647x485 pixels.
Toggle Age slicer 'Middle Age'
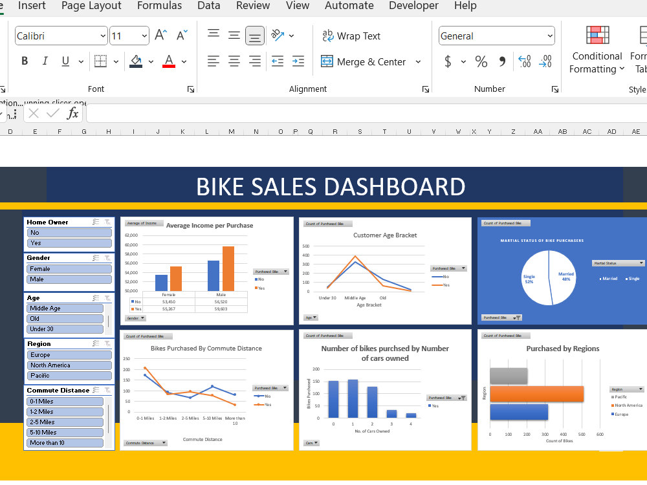[65, 308]
